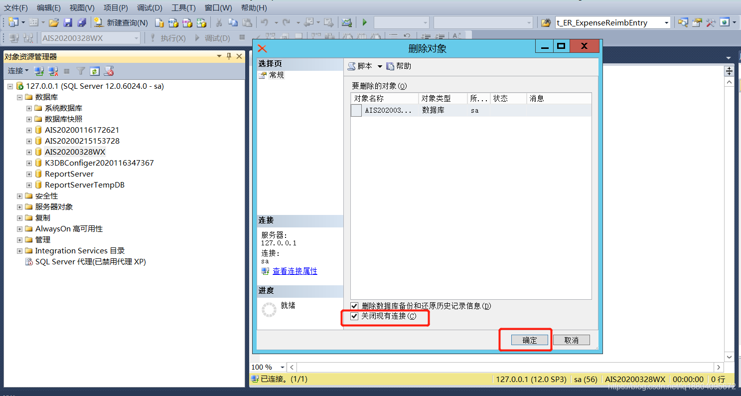
Task: Expand the 服务器对象 folder
Action: click(19, 207)
